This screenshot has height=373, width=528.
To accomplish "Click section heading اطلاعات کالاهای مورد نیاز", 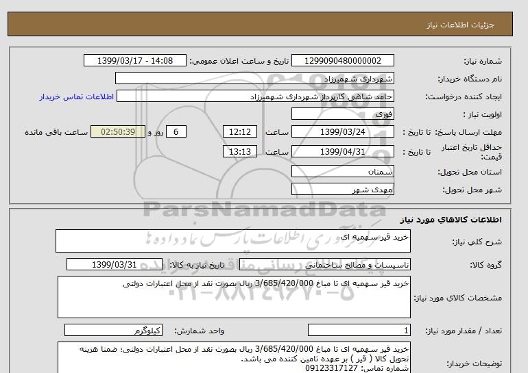I will tap(451, 220).
